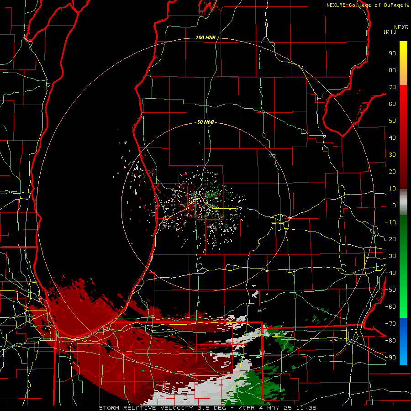The image size is (411, 411).
Task: Select the -70 scale label
Action: tap(390, 324)
